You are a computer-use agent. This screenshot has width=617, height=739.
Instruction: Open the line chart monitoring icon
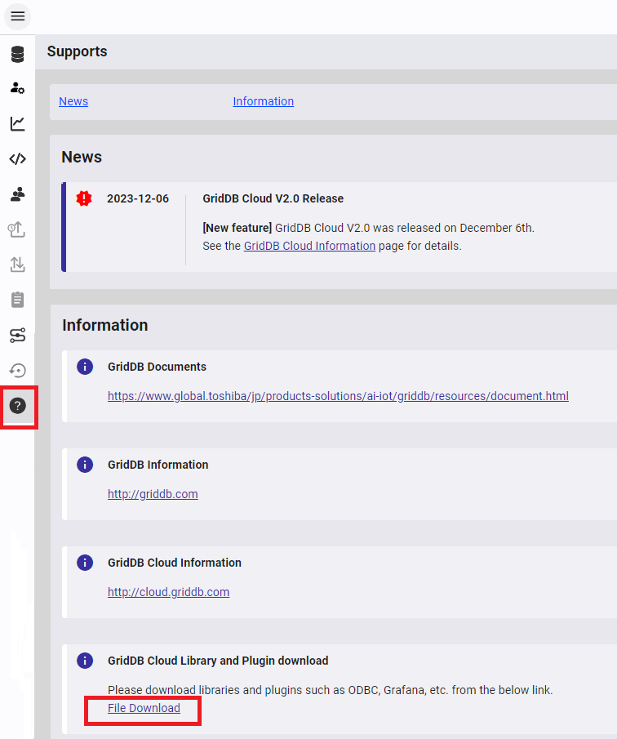(17, 124)
